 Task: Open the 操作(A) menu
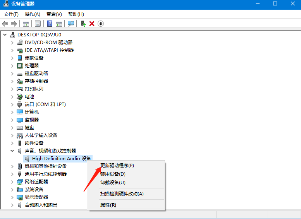click(x=33, y=14)
